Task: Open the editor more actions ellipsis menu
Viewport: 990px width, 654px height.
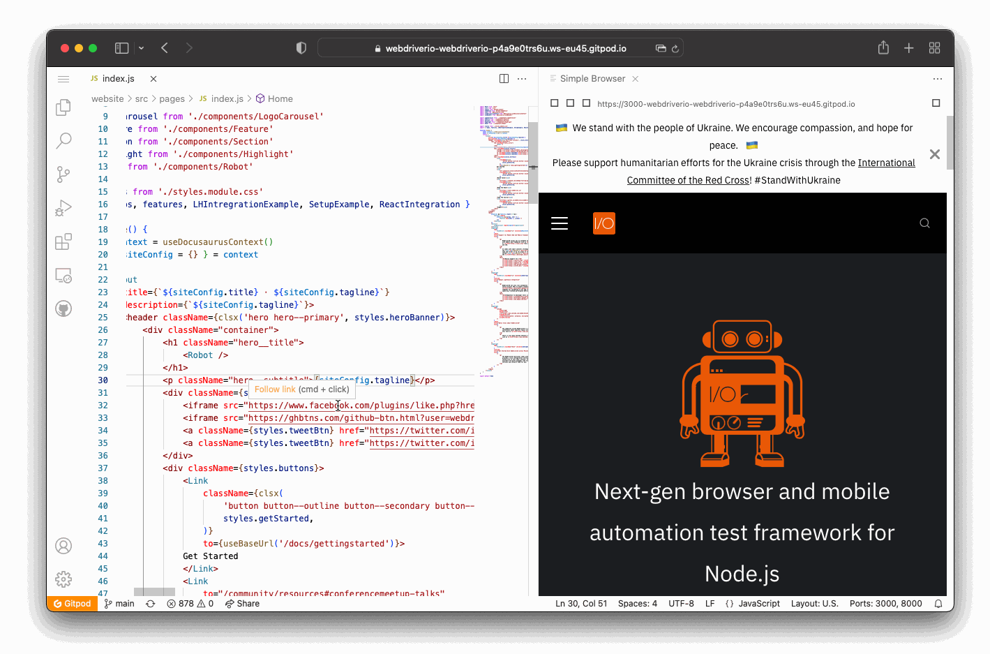Action: (522, 78)
